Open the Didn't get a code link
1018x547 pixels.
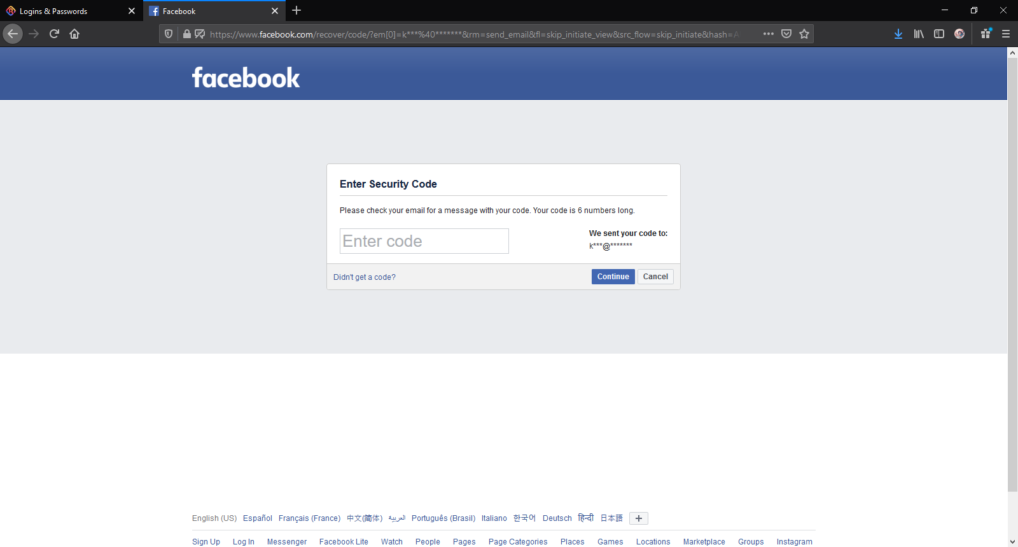[365, 277]
